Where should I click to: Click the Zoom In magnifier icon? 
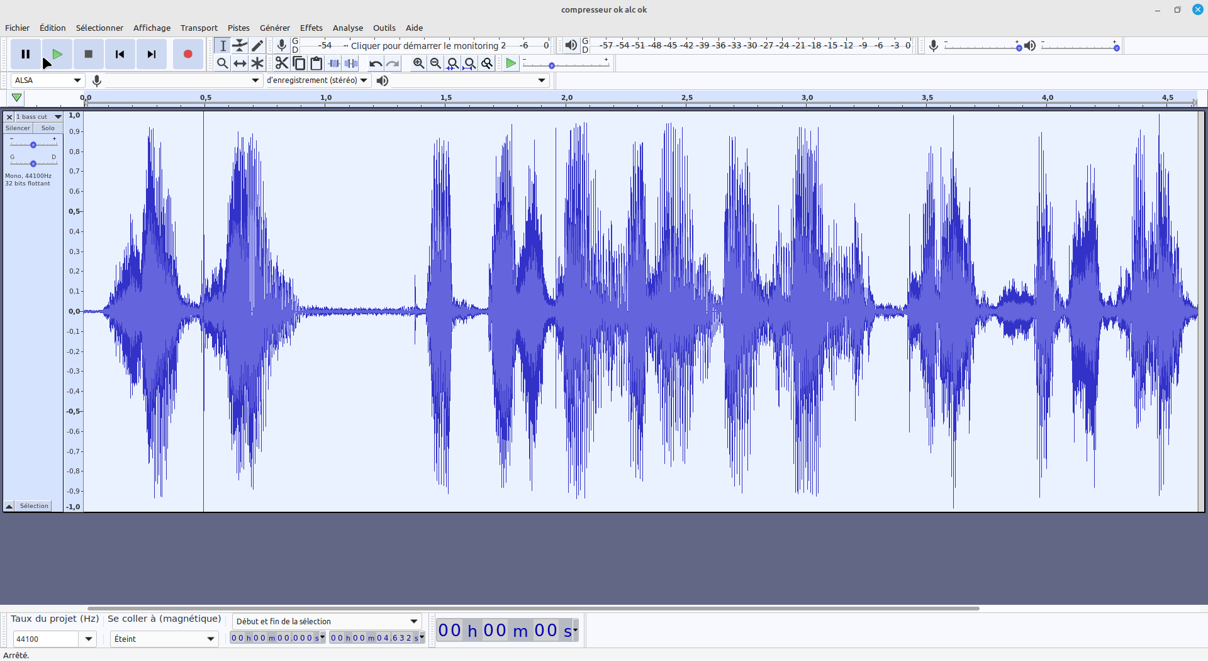(x=418, y=63)
